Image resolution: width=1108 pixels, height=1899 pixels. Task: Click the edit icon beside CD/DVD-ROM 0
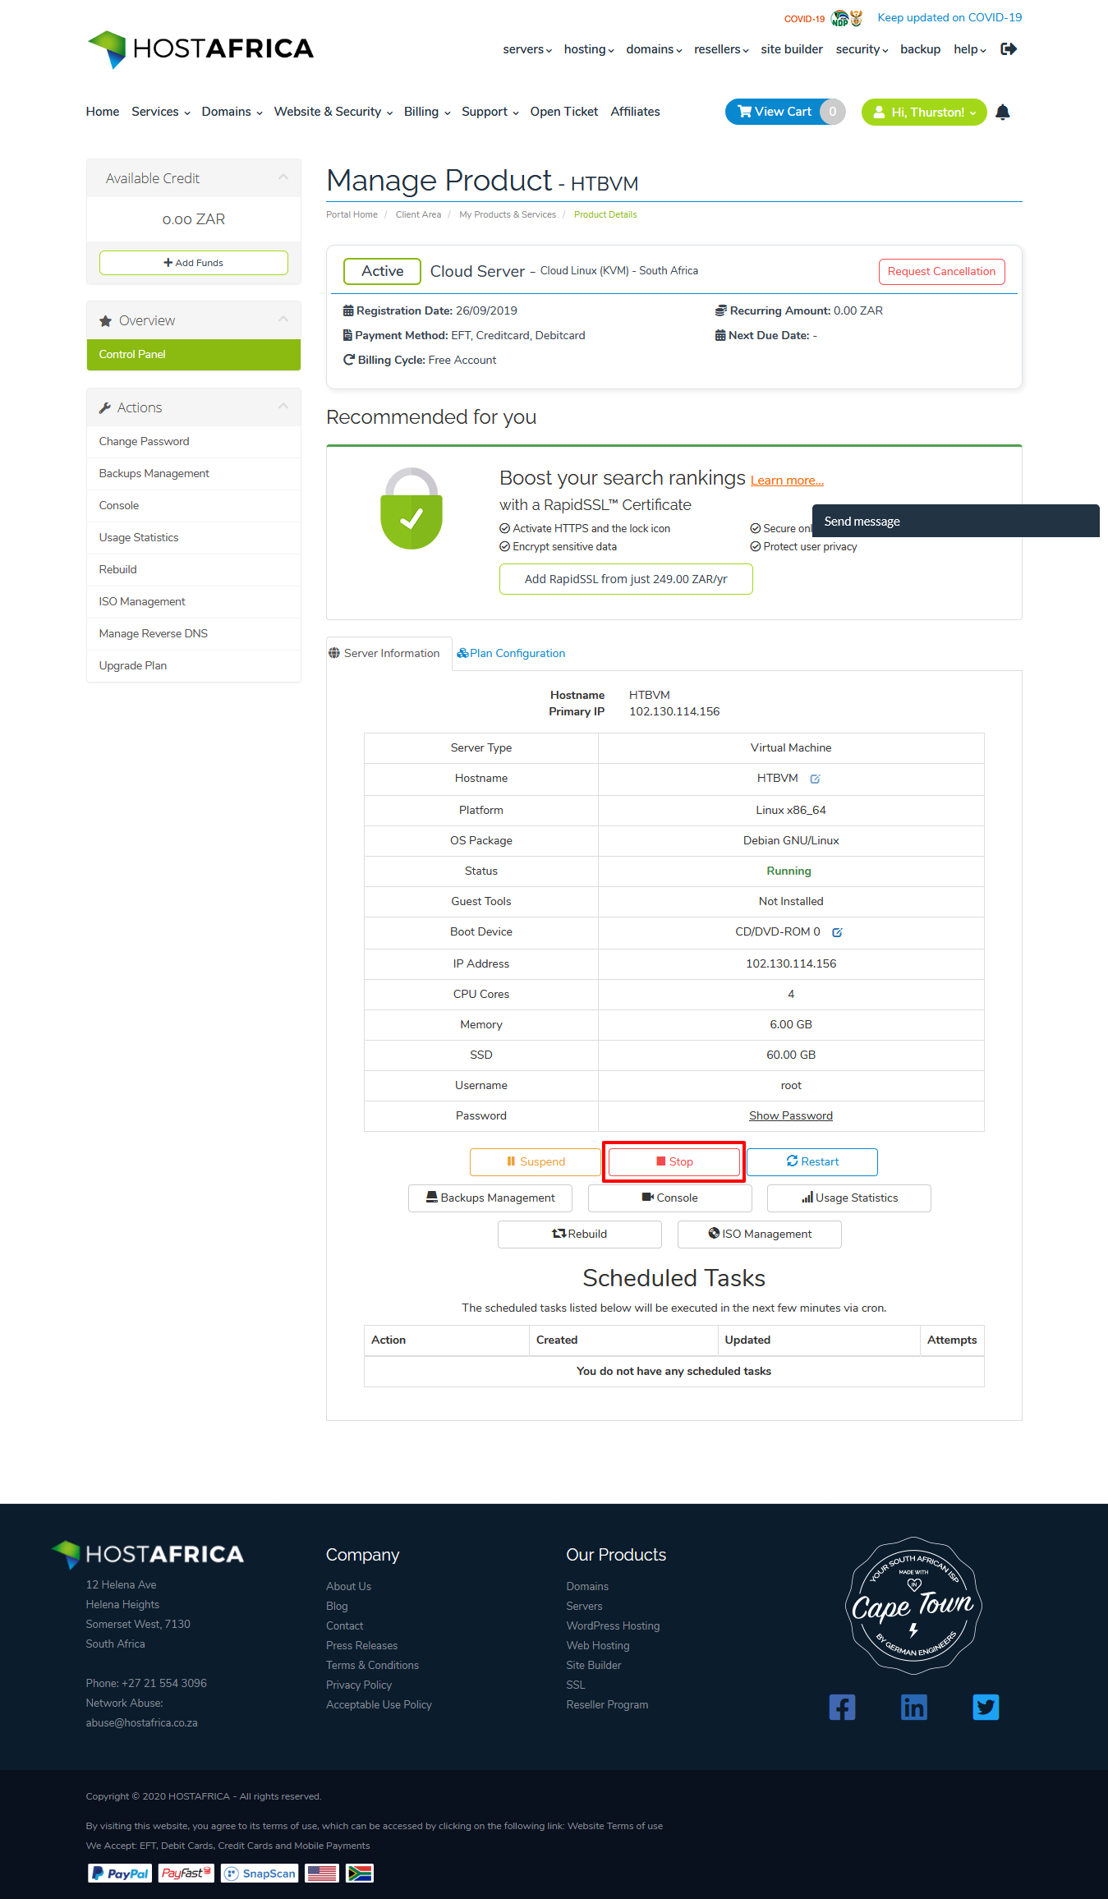837,932
